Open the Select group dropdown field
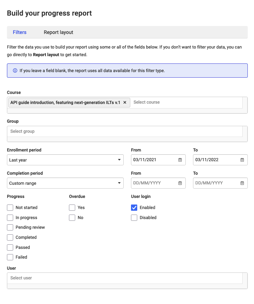The height and width of the screenshot is (304, 254). [125, 131]
